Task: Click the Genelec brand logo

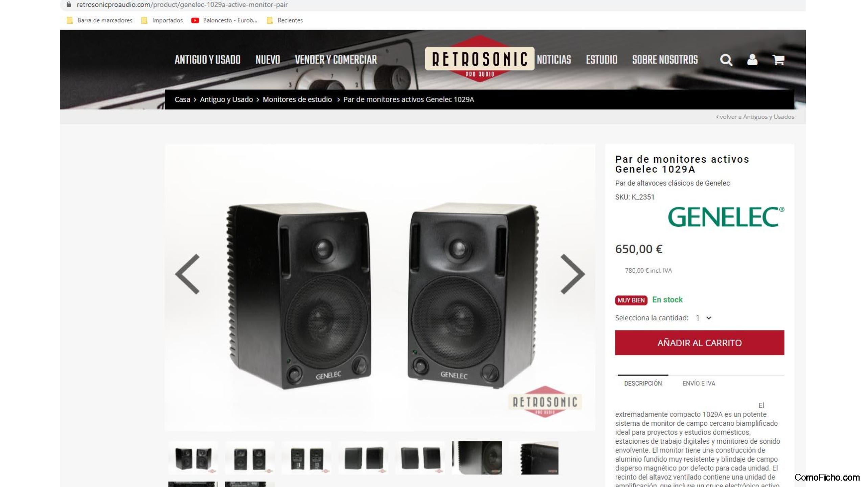Action: pyautogui.click(x=726, y=217)
